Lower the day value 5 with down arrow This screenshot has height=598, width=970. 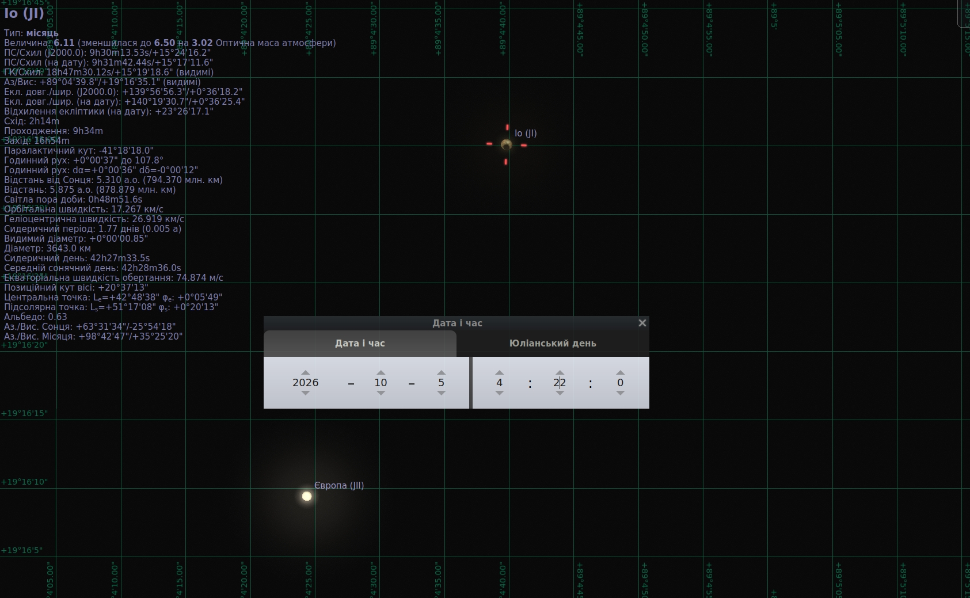(x=441, y=393)
